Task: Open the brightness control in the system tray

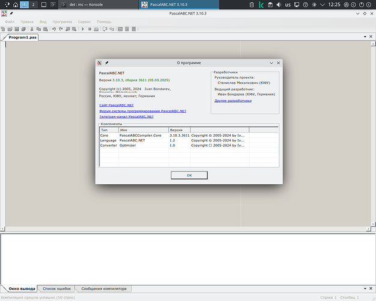Action: click(314, 5)
